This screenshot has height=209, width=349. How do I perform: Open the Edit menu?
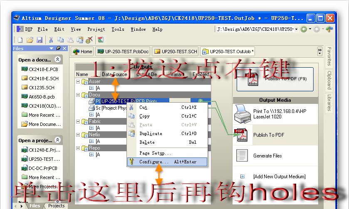59,30
